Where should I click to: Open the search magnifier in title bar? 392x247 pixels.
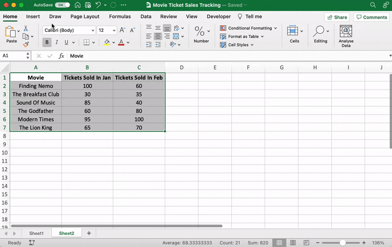coord(373,5)
